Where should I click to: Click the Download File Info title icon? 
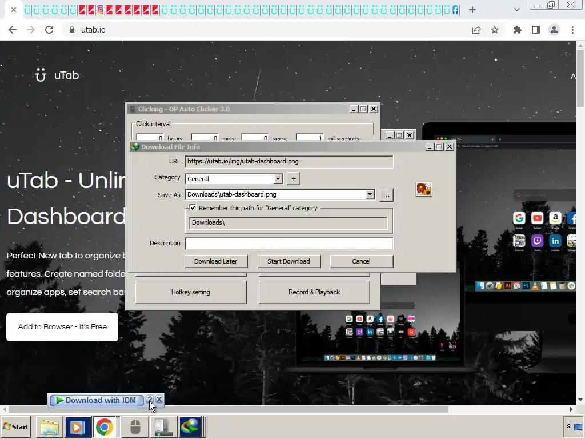pos(135,147)
